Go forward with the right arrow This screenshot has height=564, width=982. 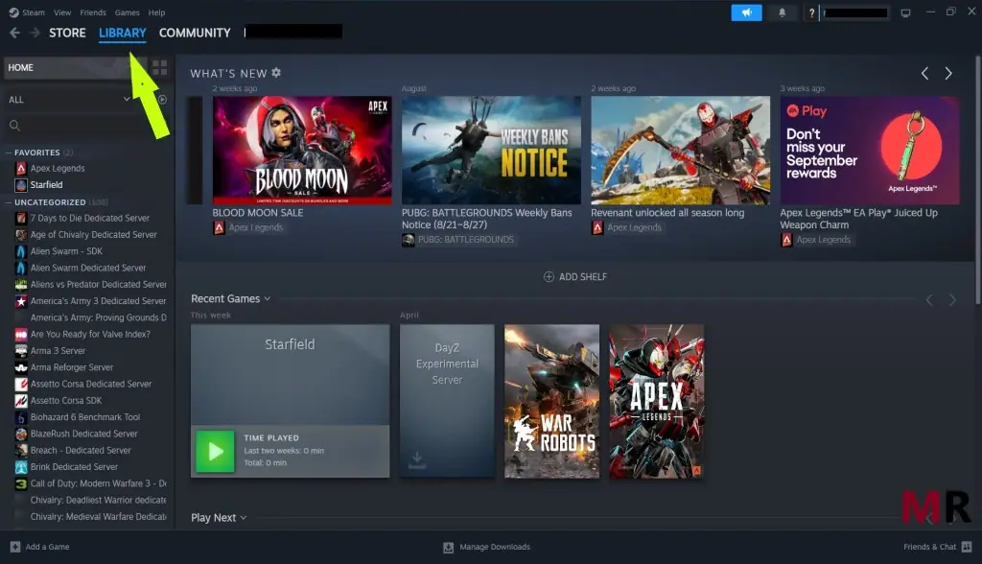point(35,33)
